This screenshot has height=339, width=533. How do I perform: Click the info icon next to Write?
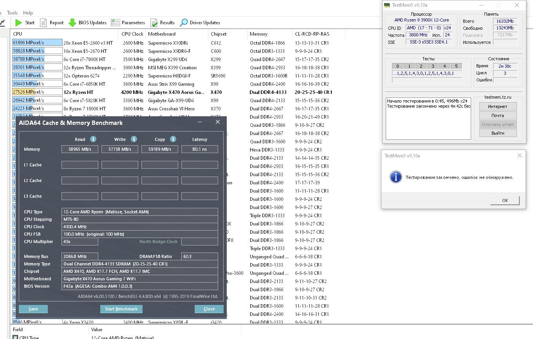click(134, 139)
